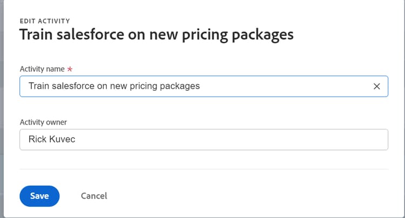This screenshot has width=405, height=218.
Task: Clear the Activity name with the X icon
Action: pyautogui.click(x=377, y=86)
